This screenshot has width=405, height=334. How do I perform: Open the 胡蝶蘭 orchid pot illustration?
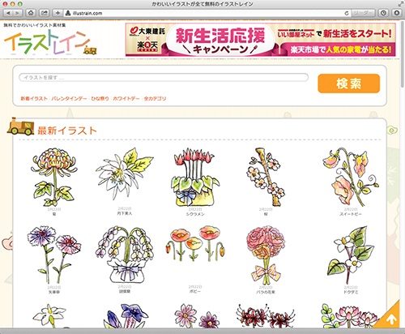125,255
